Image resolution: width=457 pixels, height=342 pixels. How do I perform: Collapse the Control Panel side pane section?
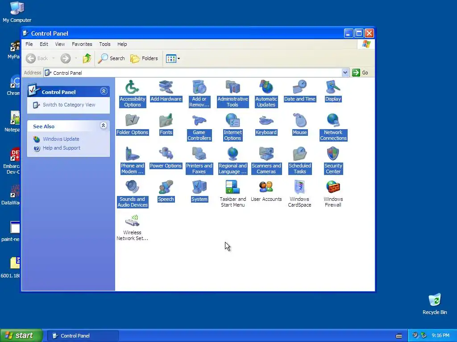point(104,91)
